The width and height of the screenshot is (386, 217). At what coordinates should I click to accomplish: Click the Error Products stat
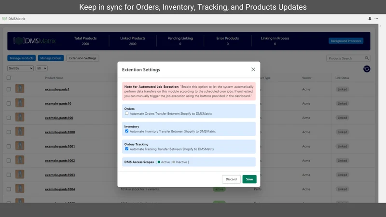tap(227, 41)
